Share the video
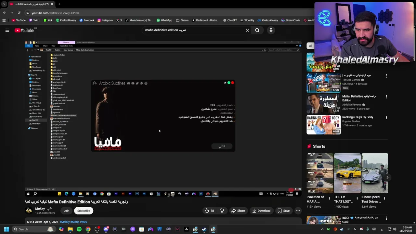Viewport: 416px width, 234px height. pos(238,211)
